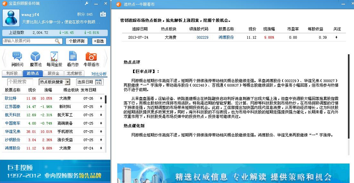Image resolution: width=354 pixels, height=183 pixels.
Task: Click the user avatar picture
Action: click(x=11, y=18)
